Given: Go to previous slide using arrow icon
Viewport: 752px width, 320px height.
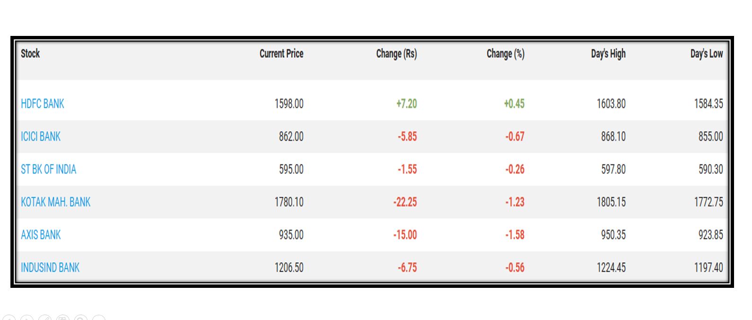Looking at the screenshot, I should click(9, 319).
